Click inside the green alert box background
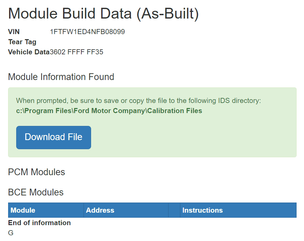The image size is (304, 241). (202, 138)
